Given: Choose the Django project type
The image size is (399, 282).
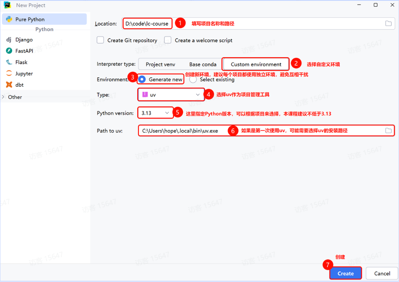Looking at the screenshot, I should coord(24,40).
